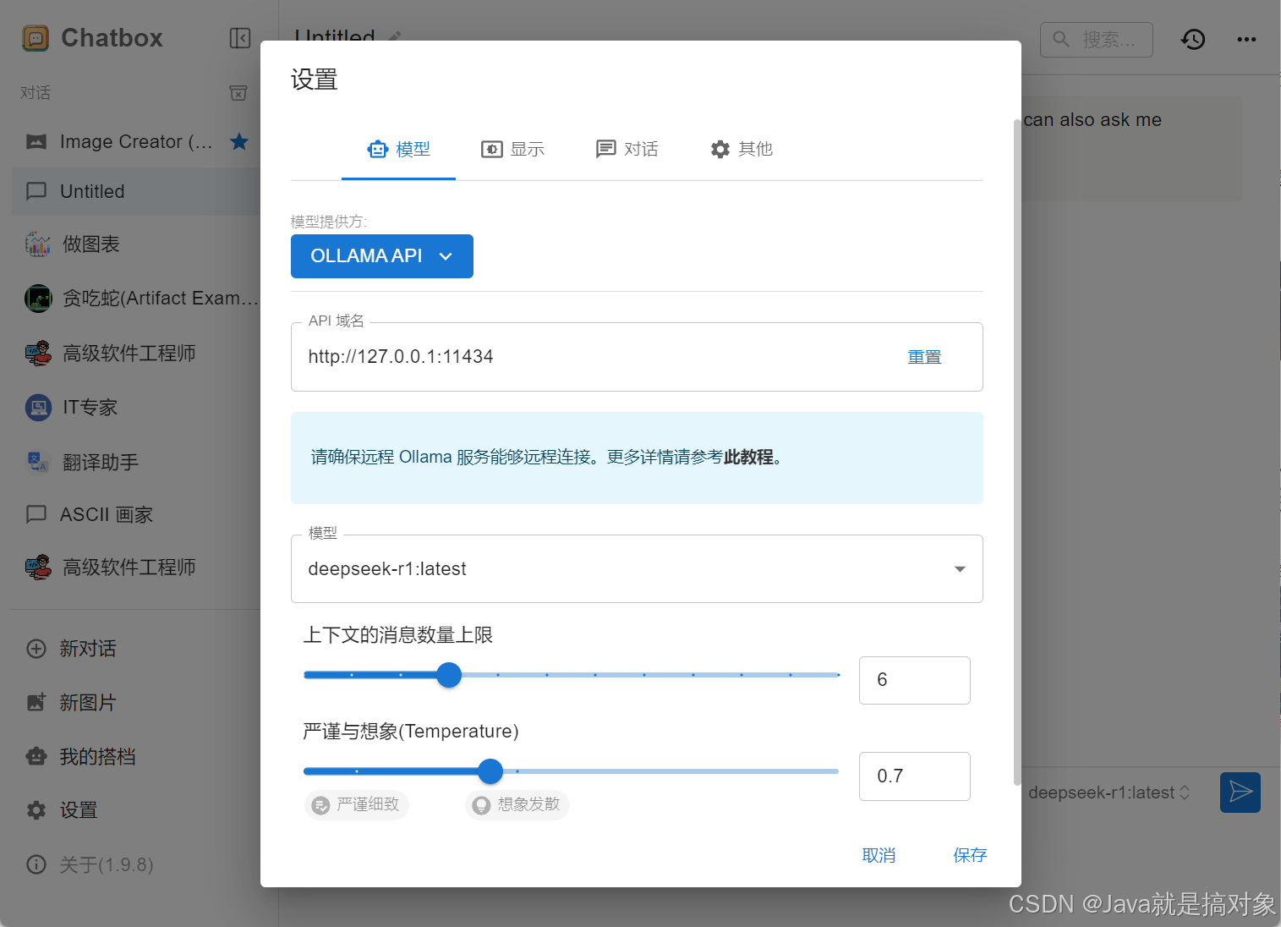Click the settings dialog vertical scrollbar
The height and width of the screenshot is (927, 1281).
point(1016,453)
